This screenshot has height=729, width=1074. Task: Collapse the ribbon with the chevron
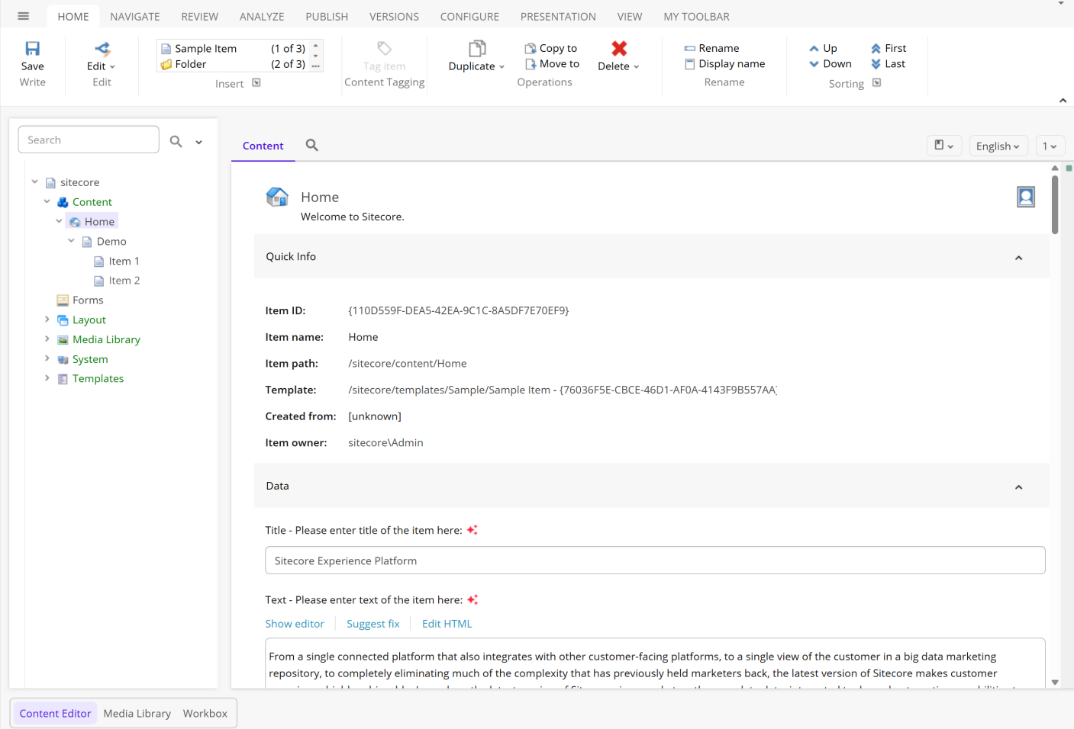coord(1063,101)
